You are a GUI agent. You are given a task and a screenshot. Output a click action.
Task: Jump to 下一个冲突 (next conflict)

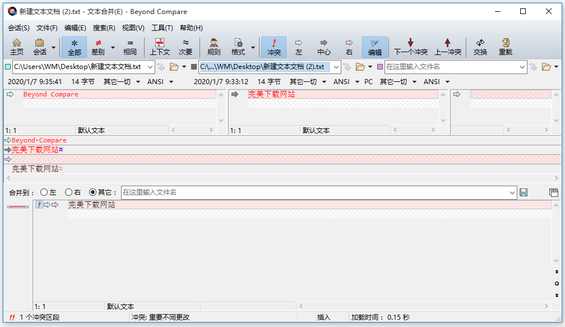[410, 47]
